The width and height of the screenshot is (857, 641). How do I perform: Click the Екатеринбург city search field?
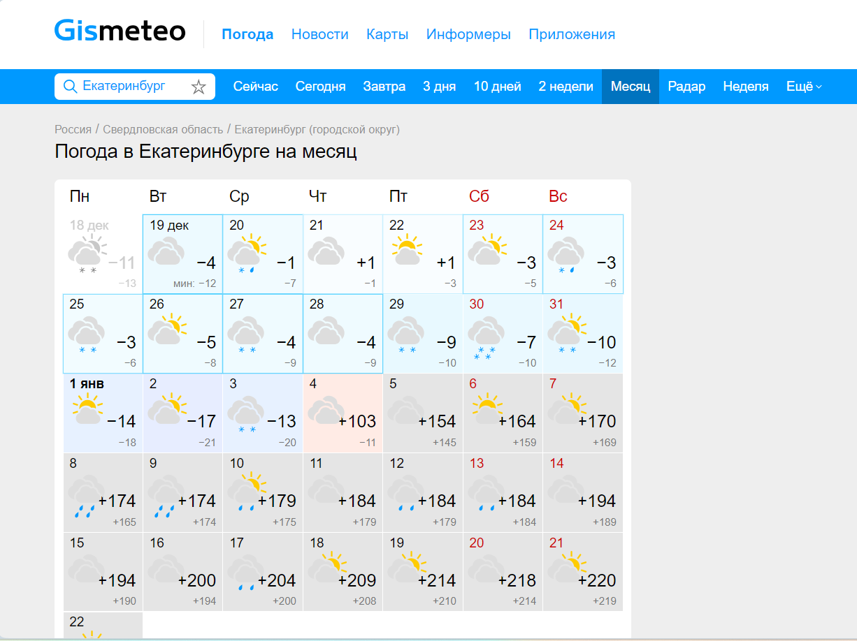[135, 86]
